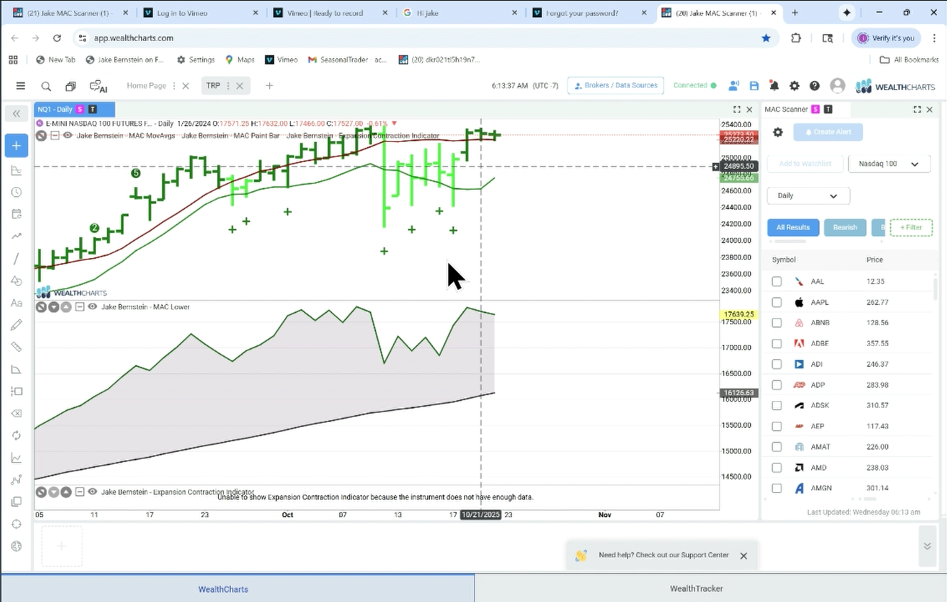The image size is (947, 602).
Task: Select the pencil freehand drawing tool
Action: coord(16,325)
